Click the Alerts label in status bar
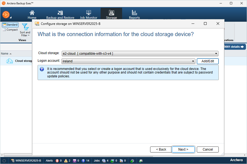The image size is (247, 164). click(x=49, y=160)
